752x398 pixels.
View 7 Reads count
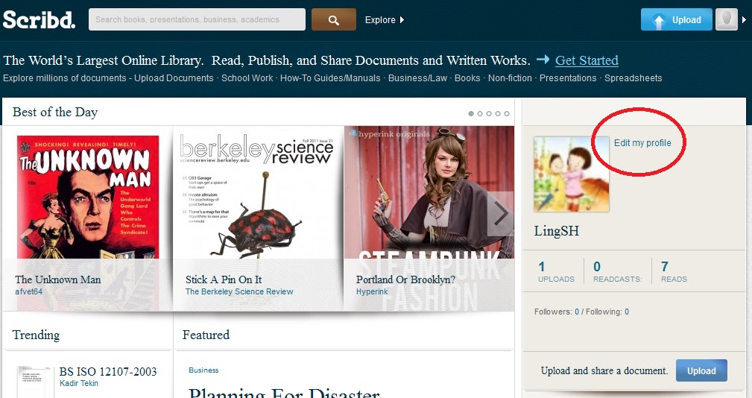(x=673, y=271)
